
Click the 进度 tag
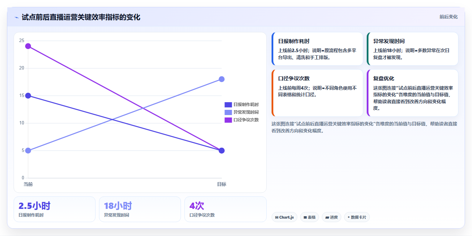(x=332, y=217)
